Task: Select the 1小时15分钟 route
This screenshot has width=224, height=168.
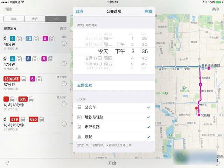Action: point(35,124)
